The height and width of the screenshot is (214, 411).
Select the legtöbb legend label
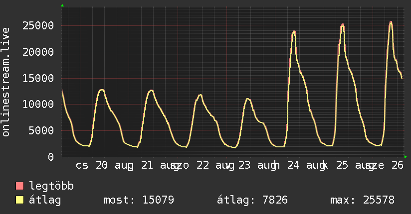point(51,186)
